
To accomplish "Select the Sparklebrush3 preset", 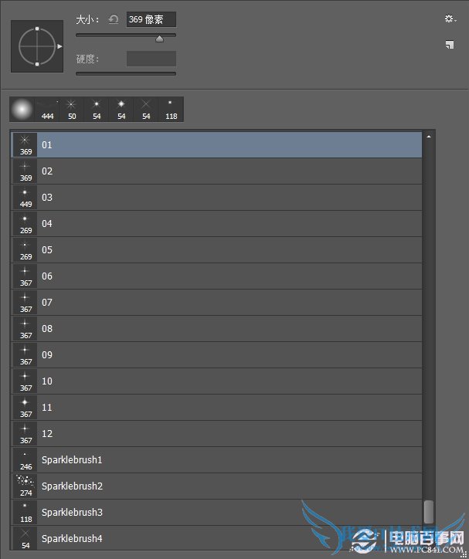I will pyautogui.click(x=217, y=513).
